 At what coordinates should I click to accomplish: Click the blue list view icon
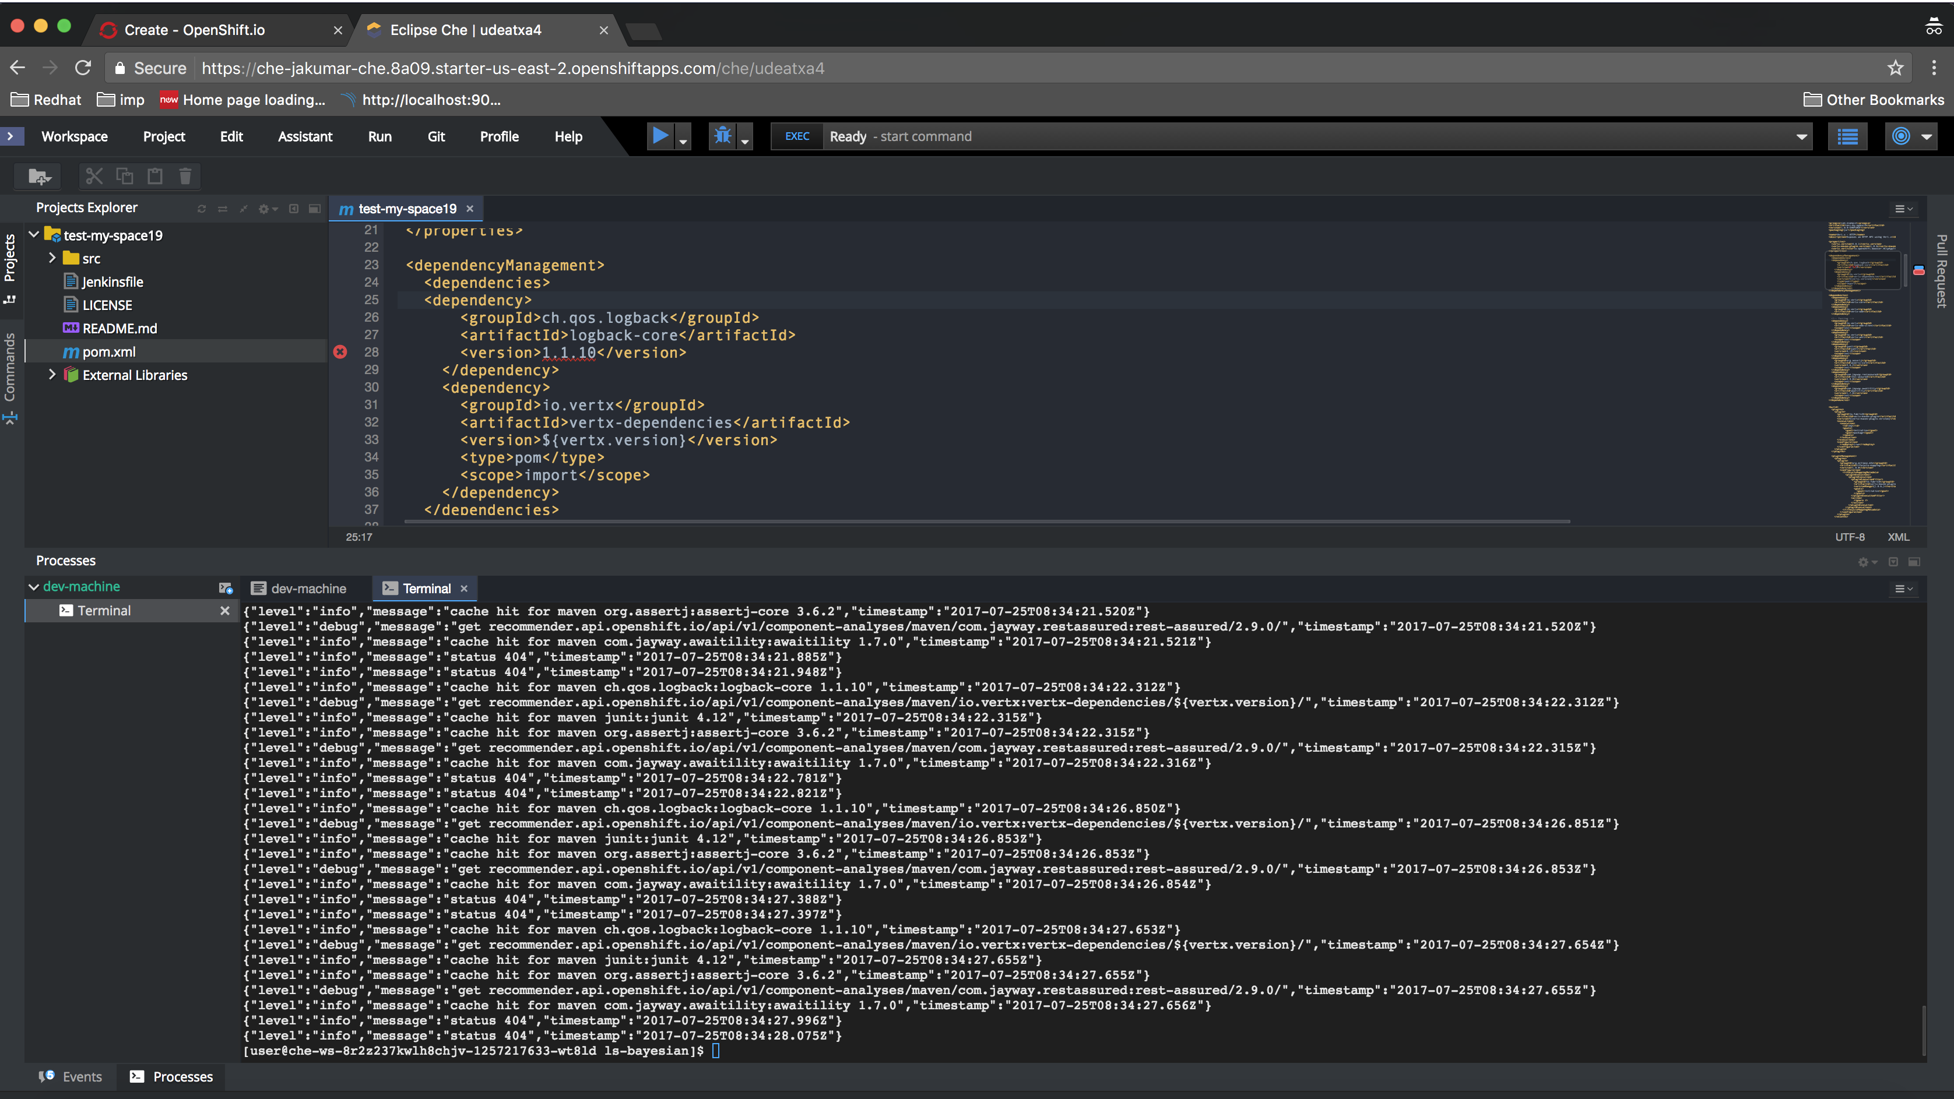(1847, 136)
